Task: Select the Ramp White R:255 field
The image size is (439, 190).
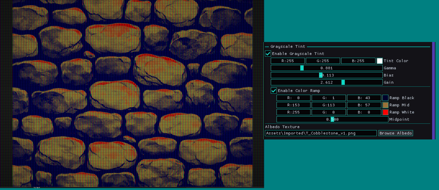Action: (293, 112)
